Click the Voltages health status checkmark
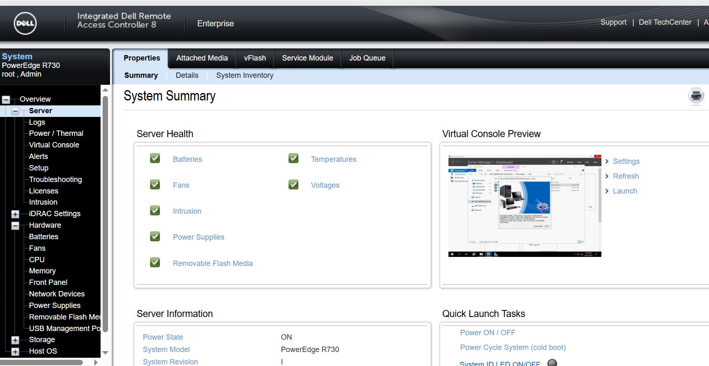 [293, 184]
